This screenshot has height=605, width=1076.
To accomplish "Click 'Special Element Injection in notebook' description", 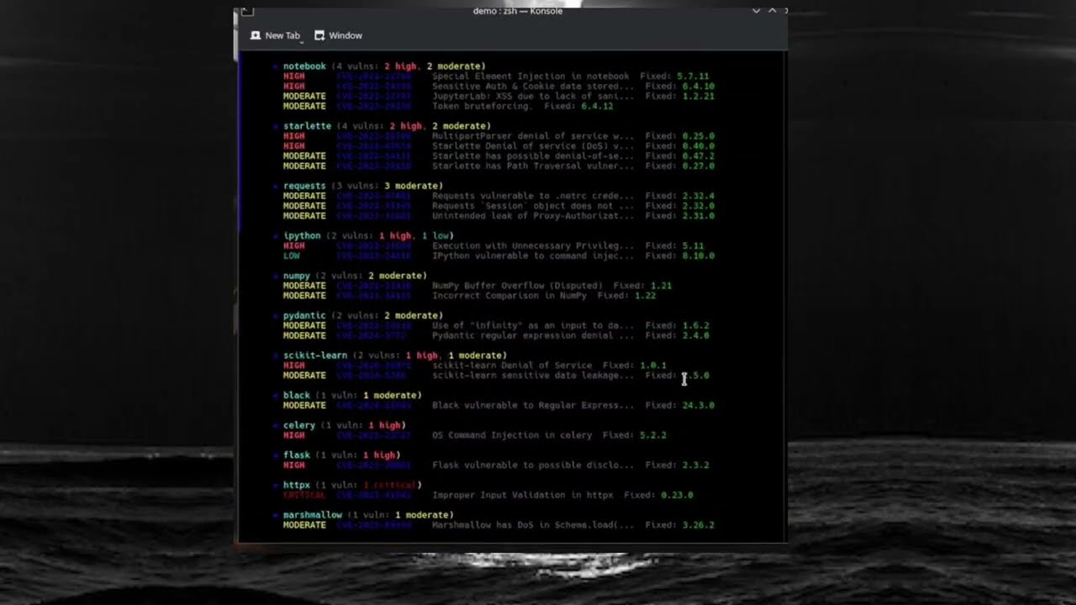I will point(530,76).
